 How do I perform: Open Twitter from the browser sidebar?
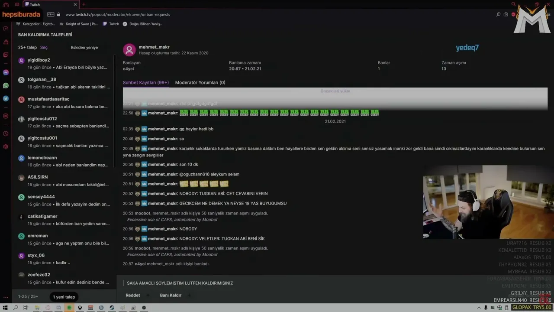tap(6, 98)
